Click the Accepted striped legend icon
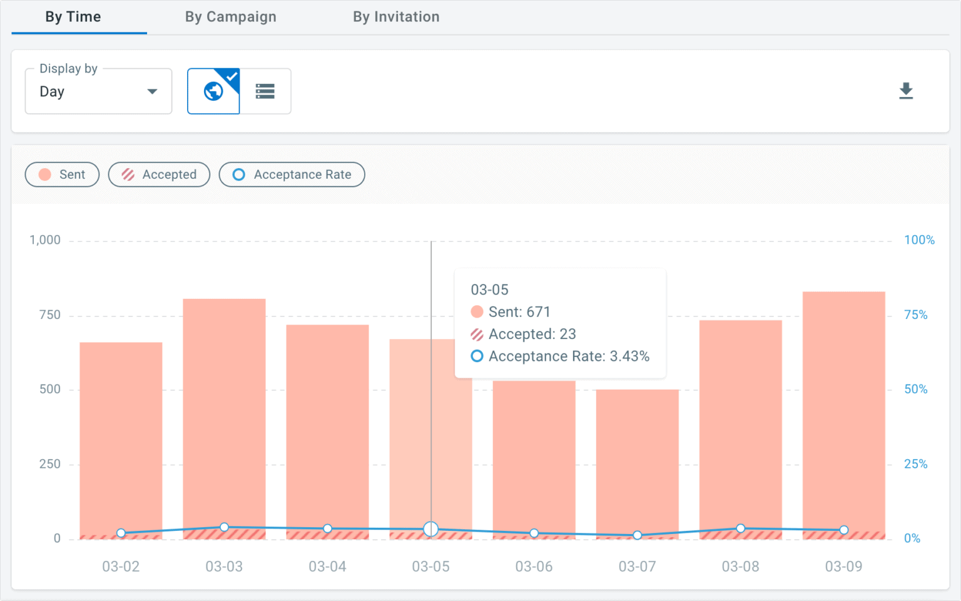Screen dimensions: 961x601 pyautogui.click(x=128, y=174)
